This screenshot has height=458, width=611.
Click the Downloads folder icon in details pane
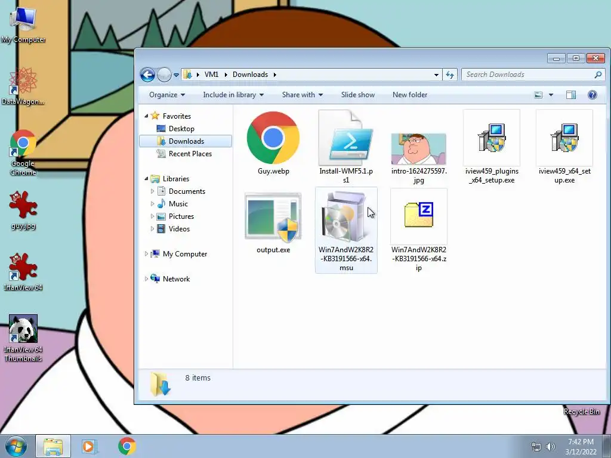pos(160,384)
